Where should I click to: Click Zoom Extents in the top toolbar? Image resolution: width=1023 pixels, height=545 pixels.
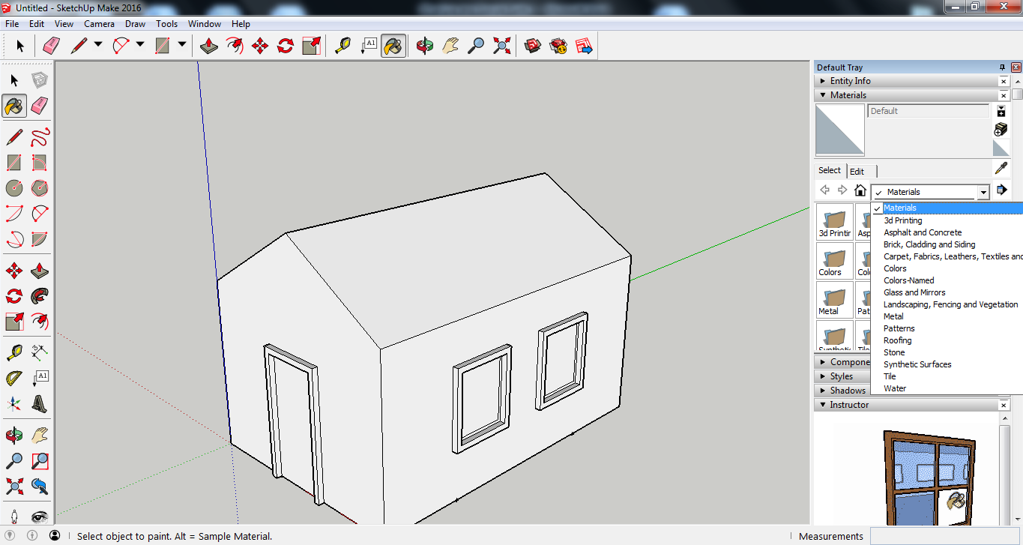[x=501, y=46]
